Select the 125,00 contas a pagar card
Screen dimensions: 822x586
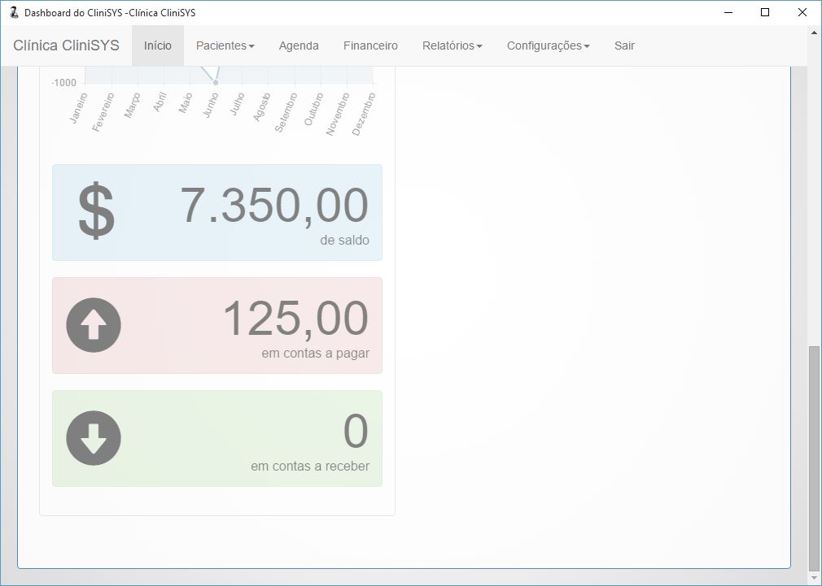[217, 325]
